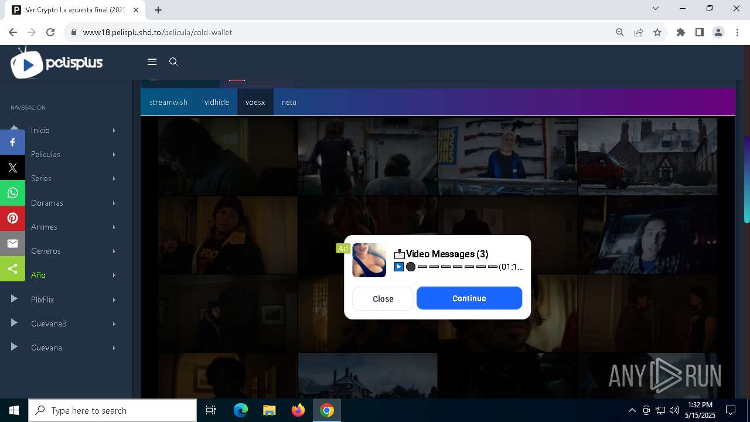Open the Cuevana navigation link

[46, 348]
